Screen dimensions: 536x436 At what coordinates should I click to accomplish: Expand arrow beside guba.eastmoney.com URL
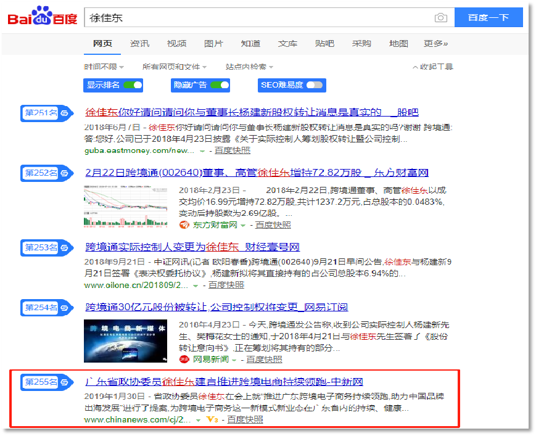point(202,151)
